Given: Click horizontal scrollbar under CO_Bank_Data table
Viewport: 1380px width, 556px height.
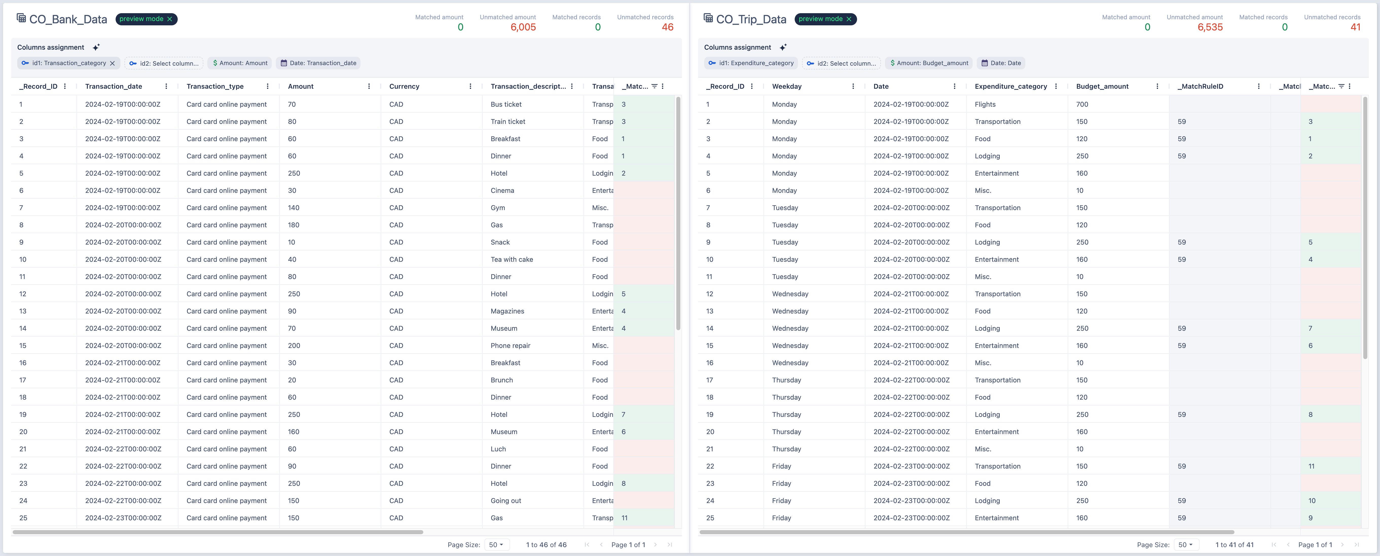Looking at the screenshot, I should click(217, 532).
